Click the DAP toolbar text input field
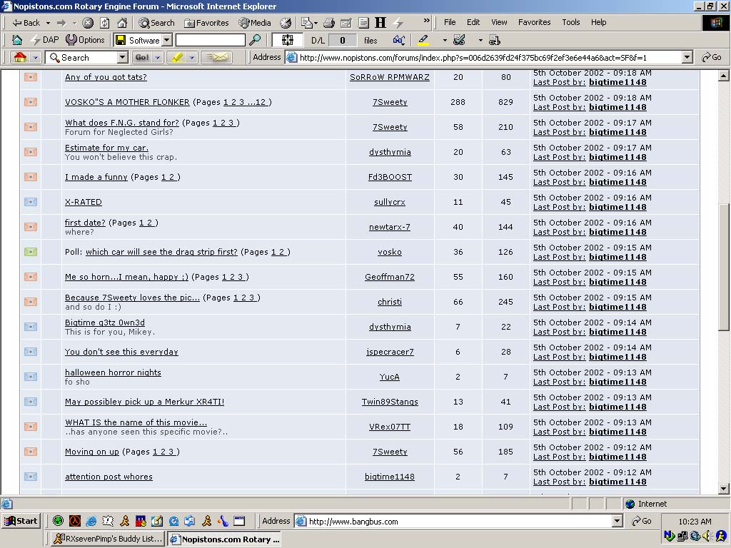This screenshot has height=548, width=731. click(210, 40)
